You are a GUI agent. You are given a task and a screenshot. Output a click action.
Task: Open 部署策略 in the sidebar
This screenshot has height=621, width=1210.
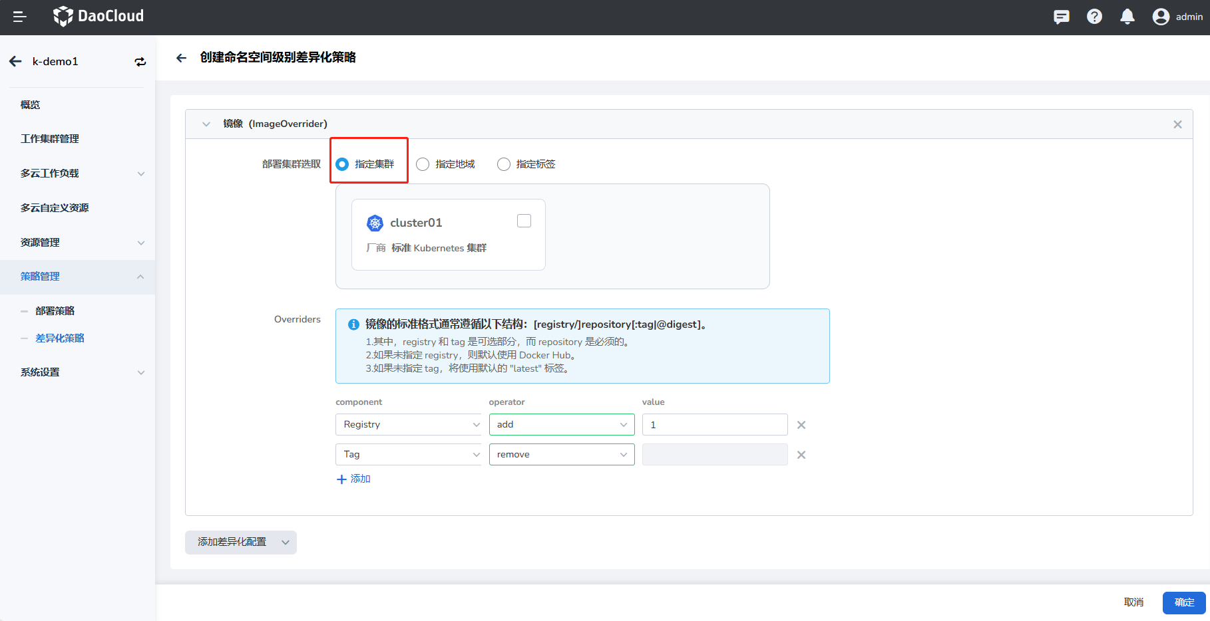pos(55,311)
